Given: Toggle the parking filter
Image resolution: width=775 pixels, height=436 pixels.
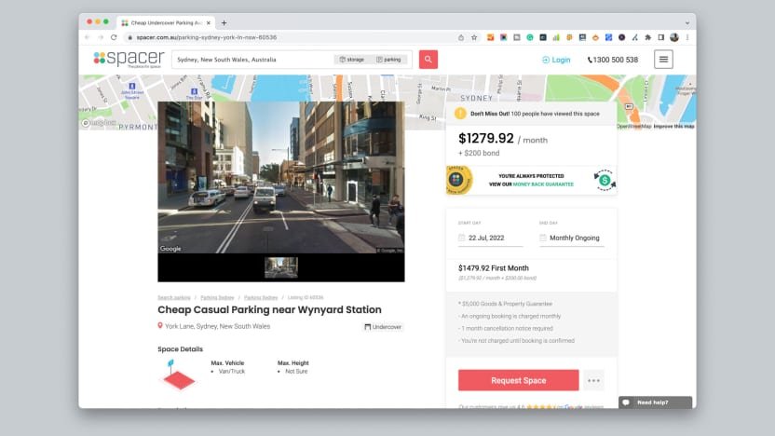Looking at the screenshot, I should pyautogui.click(x=389, y=60).
